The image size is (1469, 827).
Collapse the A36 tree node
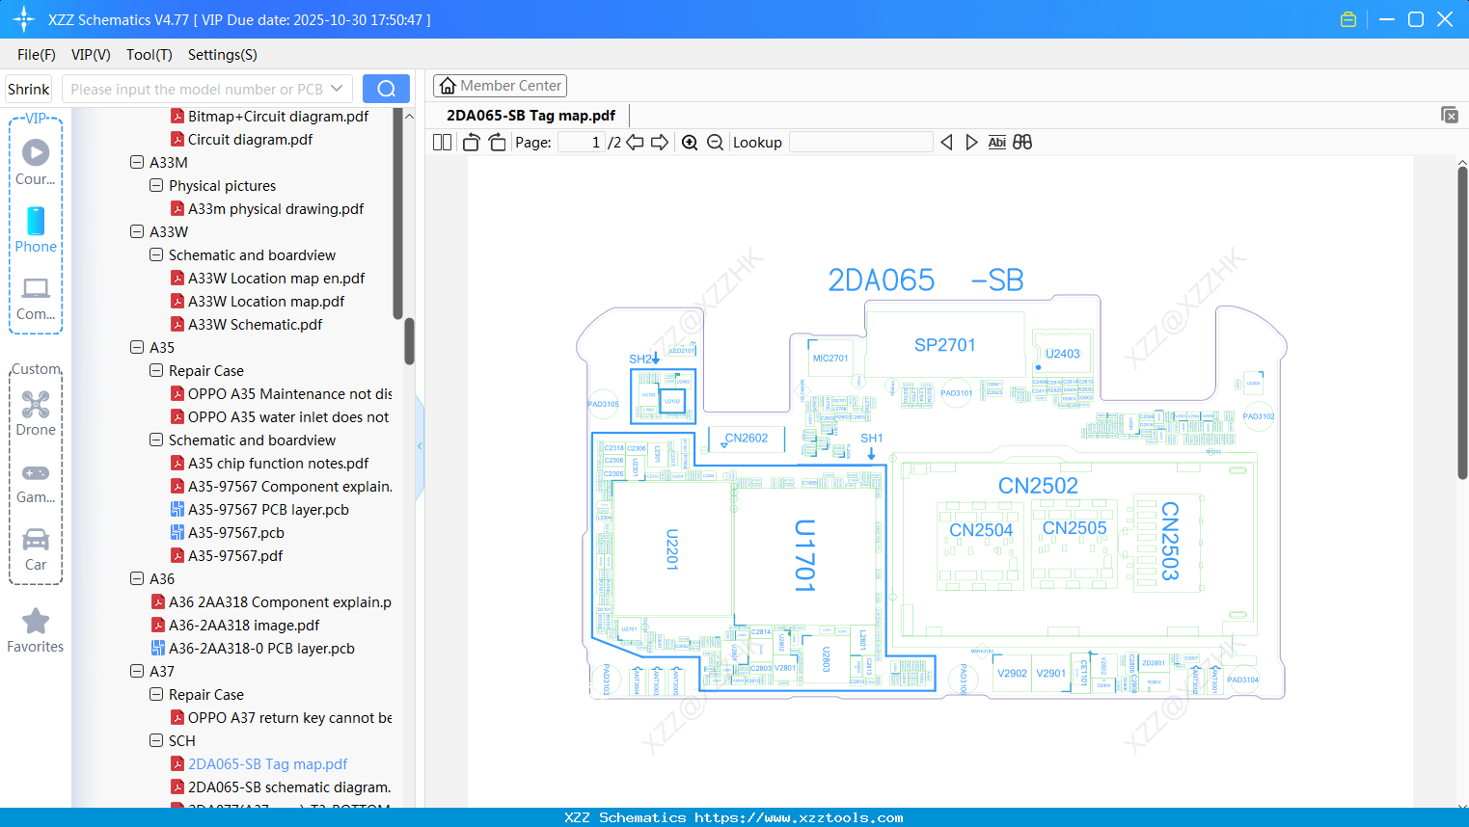(x=137, y=578)
